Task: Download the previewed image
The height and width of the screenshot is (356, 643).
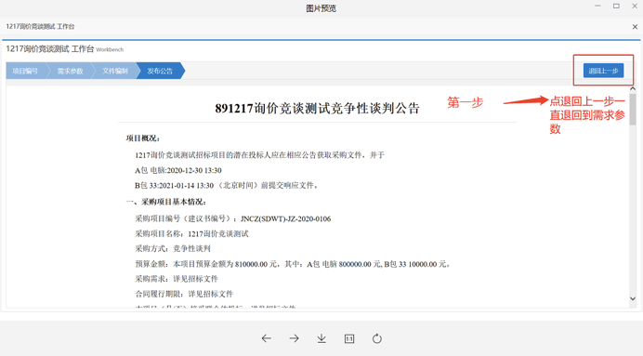Action: pyautogui.click(x=321, y=338)
